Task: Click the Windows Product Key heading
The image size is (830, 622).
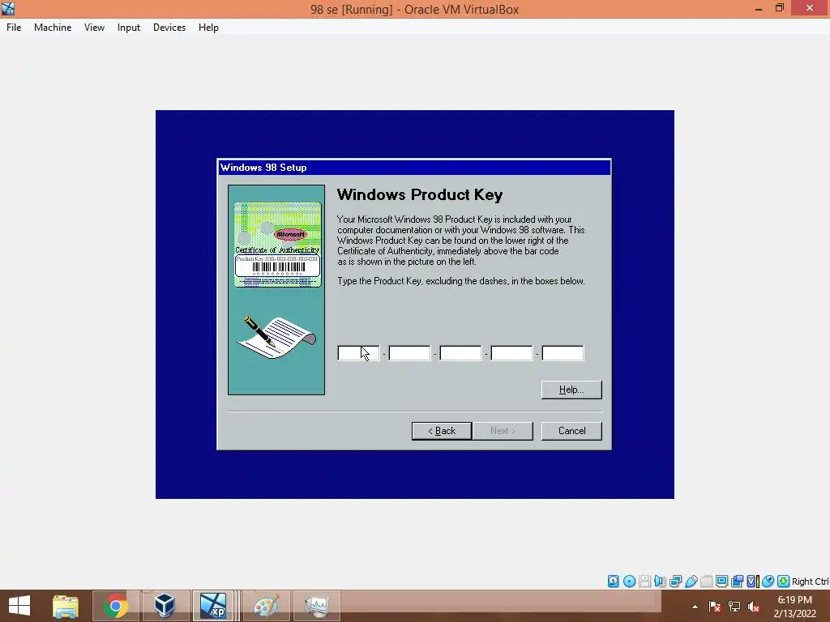Action: click(420, 194)
